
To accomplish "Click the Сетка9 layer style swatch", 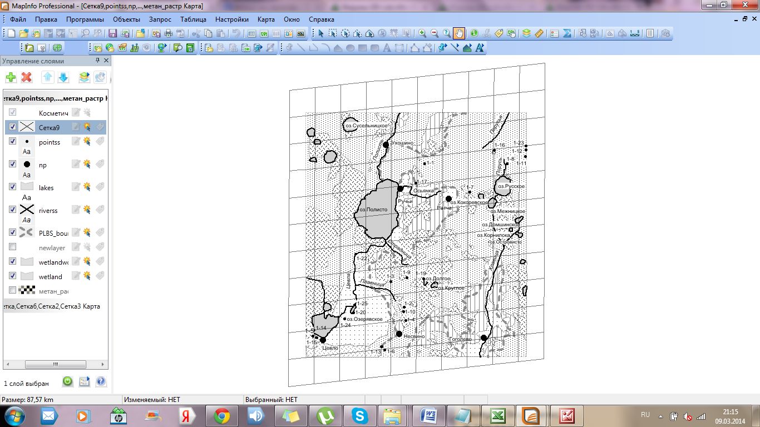I will [27, 127].
